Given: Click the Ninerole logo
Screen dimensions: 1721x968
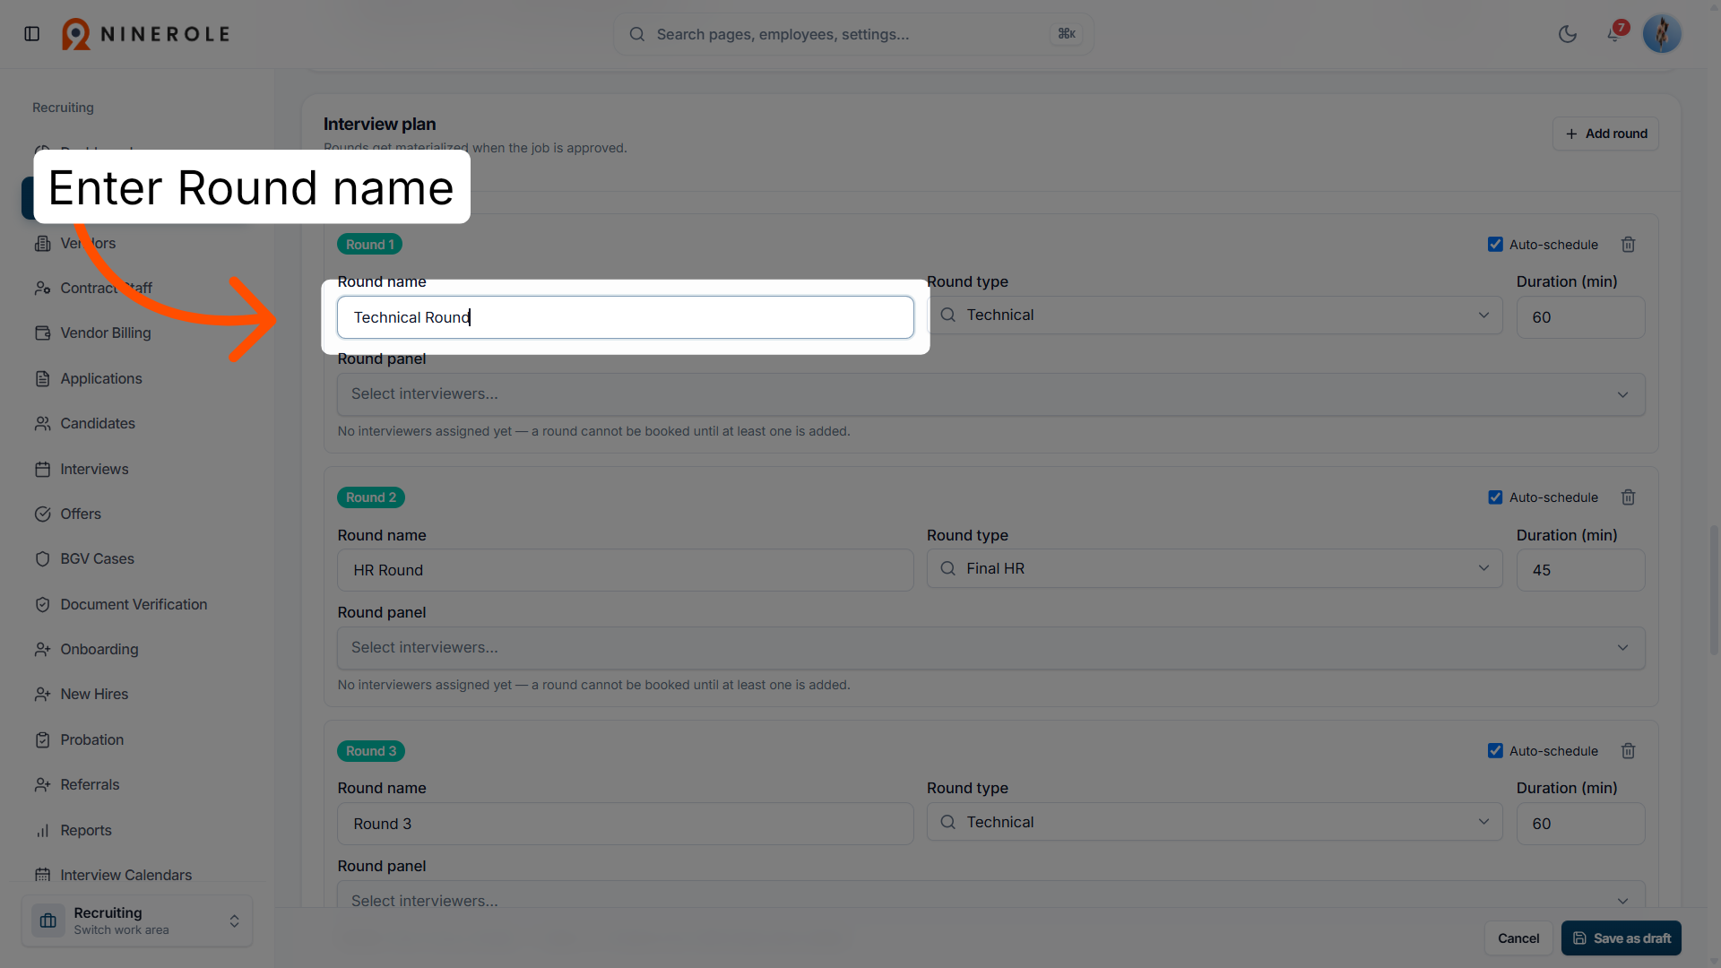Looking at the screenshot, I should click(146, 34).
